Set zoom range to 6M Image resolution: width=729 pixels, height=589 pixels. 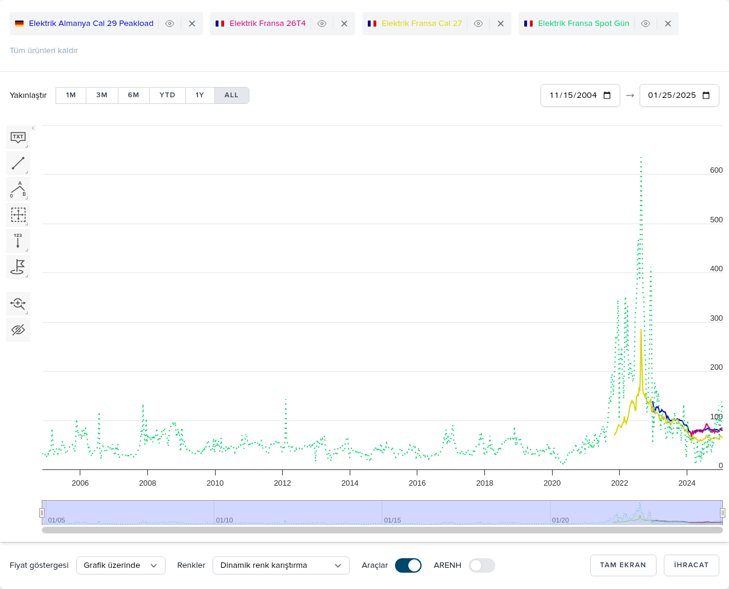pos(133,95)
